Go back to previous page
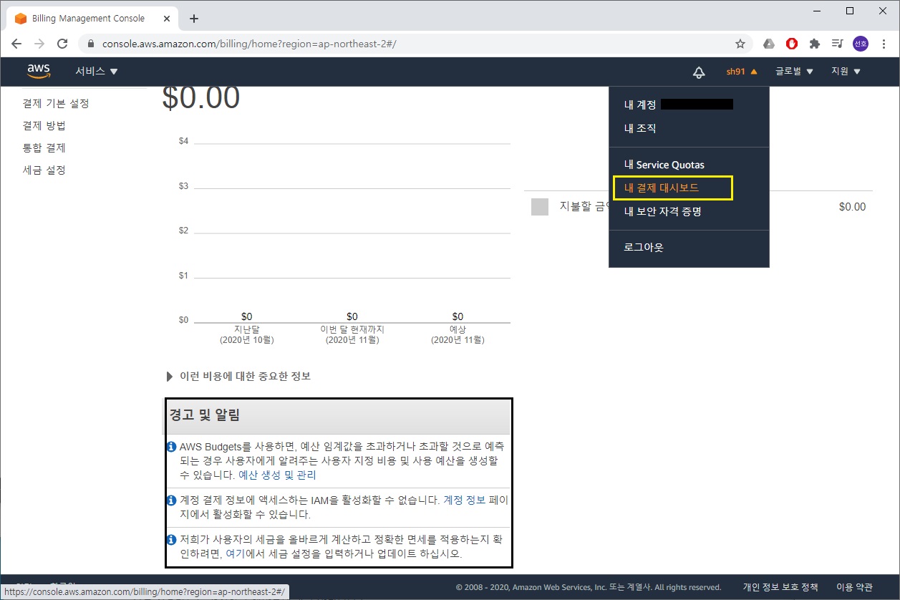 pos(17,44)
